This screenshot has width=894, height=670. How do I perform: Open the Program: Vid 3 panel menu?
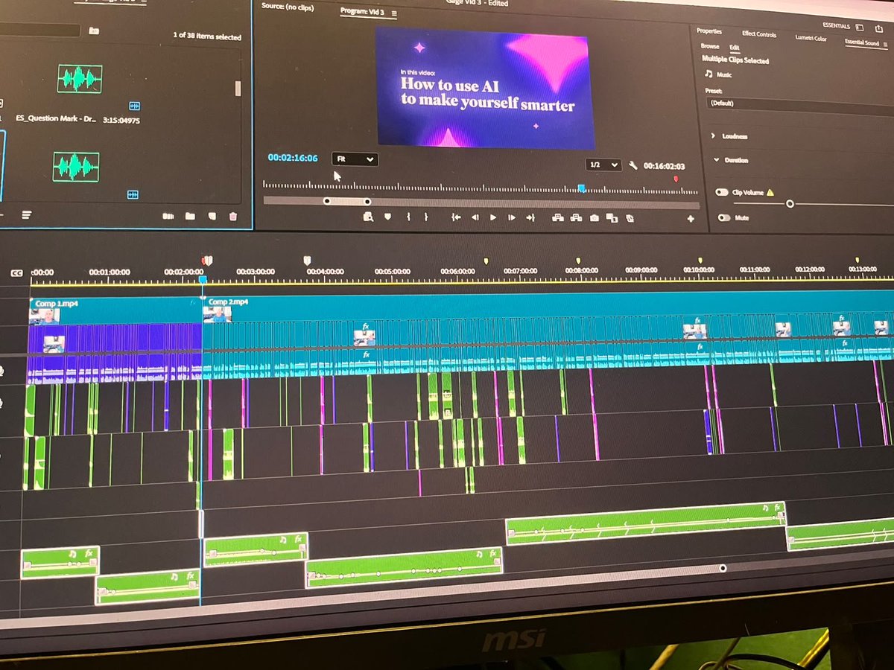coord(394,13)
